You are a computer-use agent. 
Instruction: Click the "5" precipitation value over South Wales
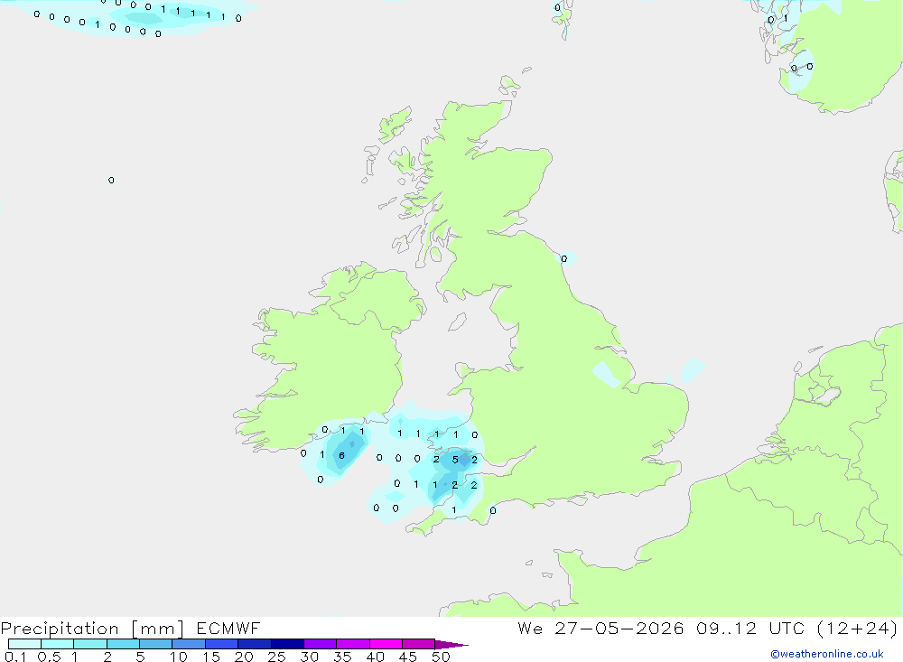click(455, 460)
